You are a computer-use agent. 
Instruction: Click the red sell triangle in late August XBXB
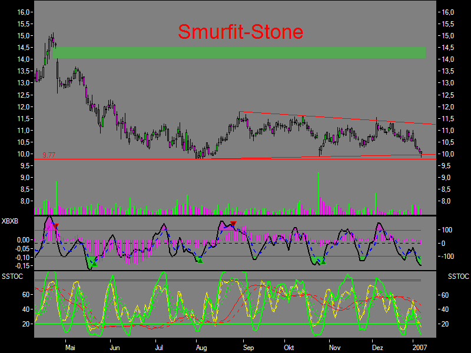pyautogui.click(x=233, y=224)
